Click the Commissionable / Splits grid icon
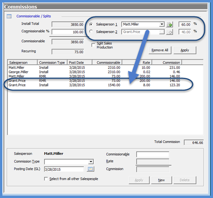The height and width of the screenshot is (198, 213). tap(9, 16)
